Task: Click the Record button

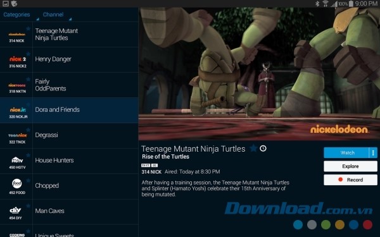Action: (x=350, y=179)
